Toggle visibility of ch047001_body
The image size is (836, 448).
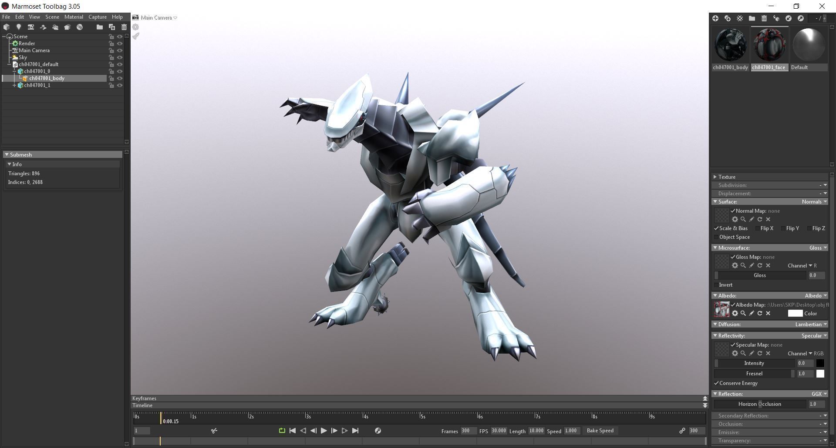(x=120, y=78)
